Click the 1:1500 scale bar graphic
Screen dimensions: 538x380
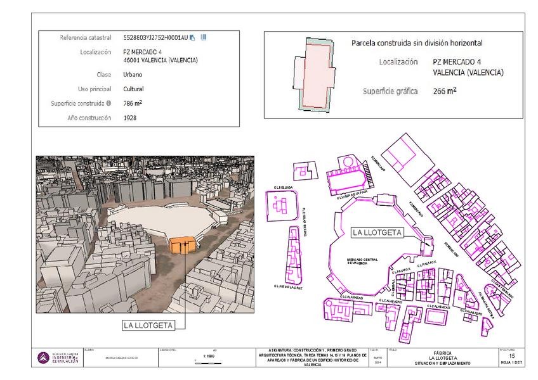coord(208,362)
